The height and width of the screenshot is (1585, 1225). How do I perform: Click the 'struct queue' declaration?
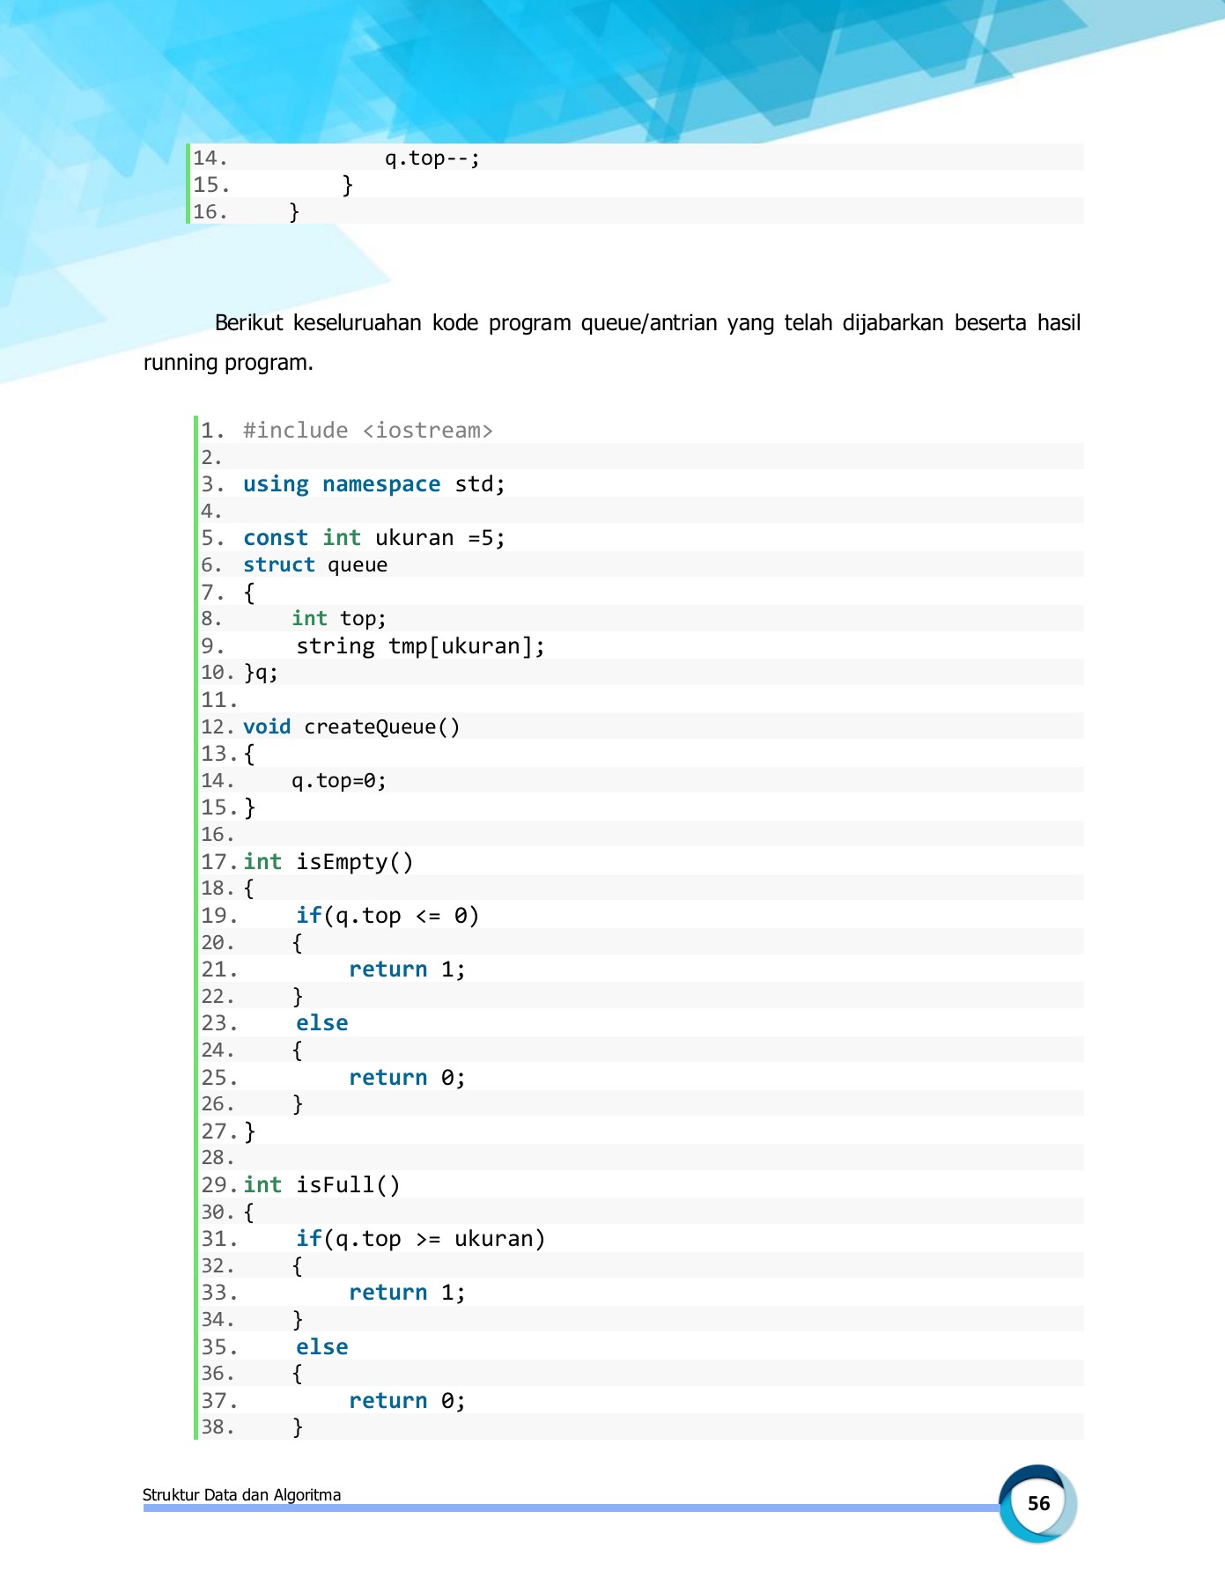click(314, 565)
